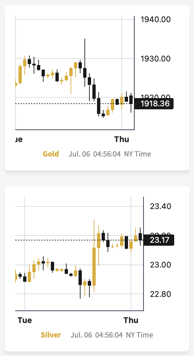
Task: Click the 23.00 silver axis label
Action: [x=160, y=265]
